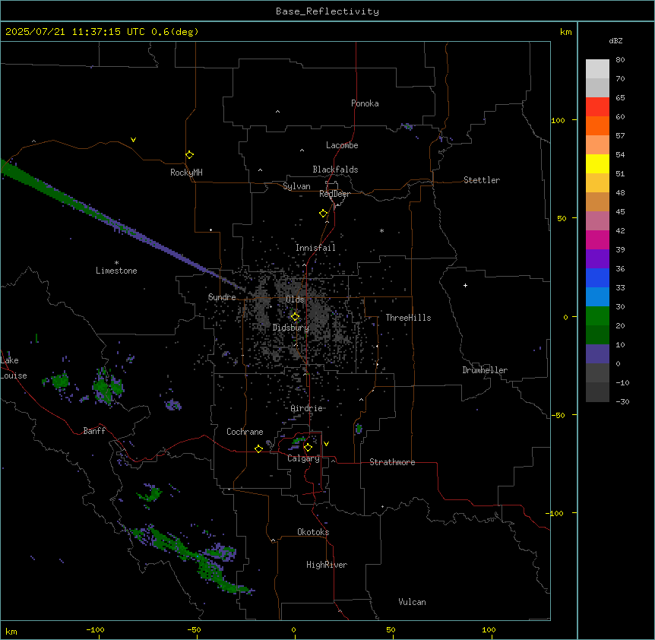This screenshot has width=655, height=640.
Task: Click the 0 tick label on the right axis
Action: pos(565,317)
